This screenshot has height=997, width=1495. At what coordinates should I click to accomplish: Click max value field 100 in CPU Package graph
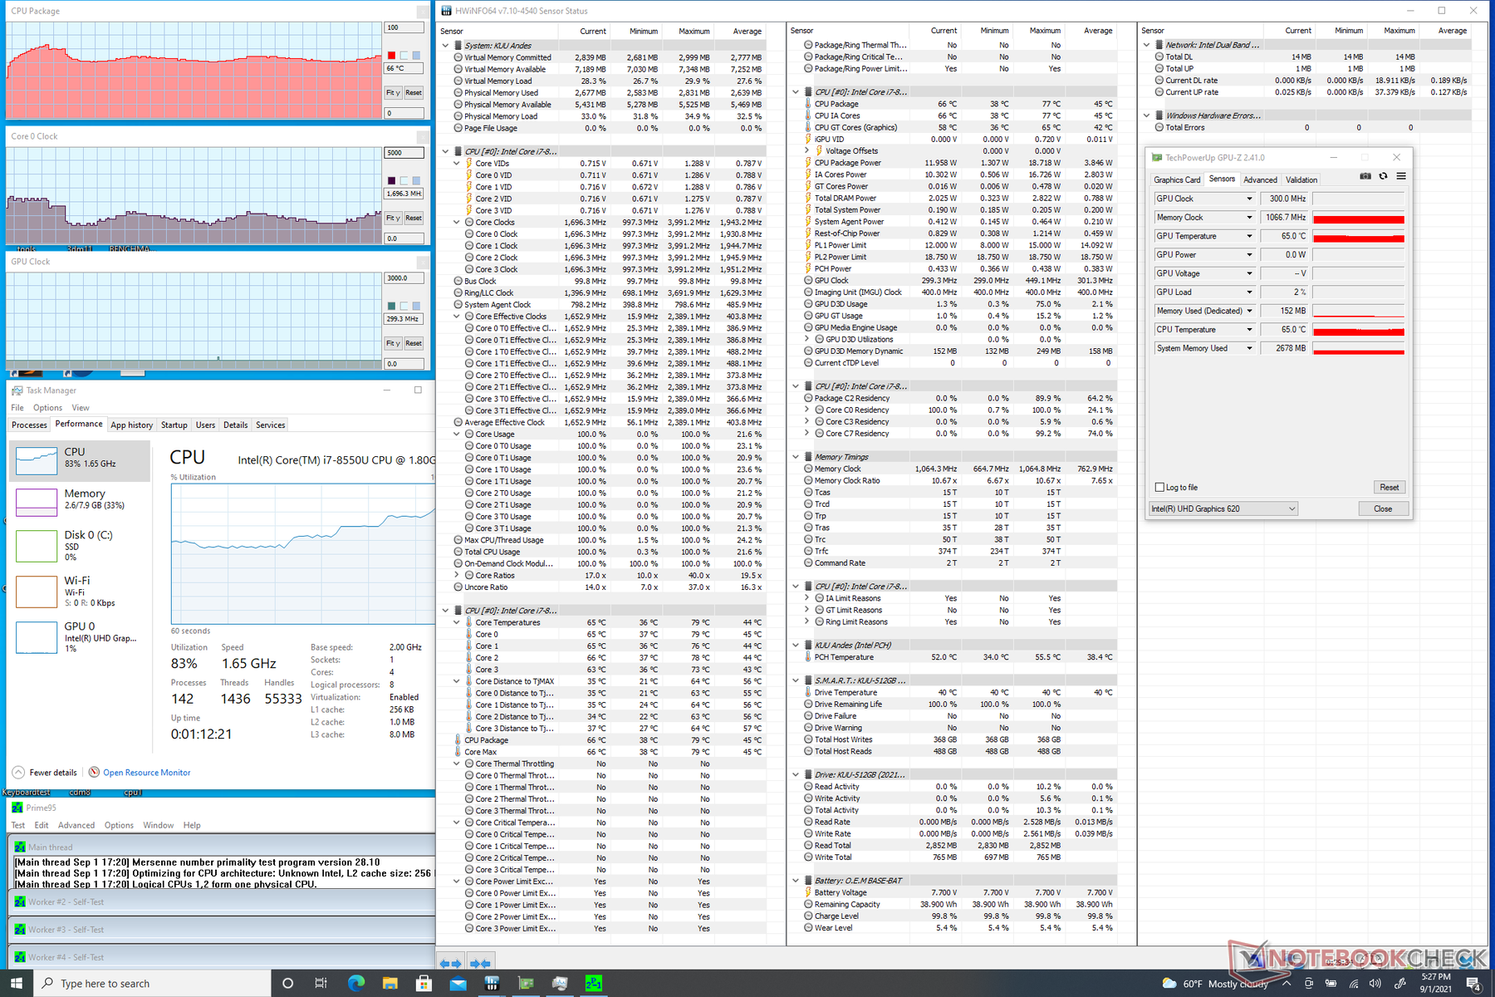[x=404, y=27]
